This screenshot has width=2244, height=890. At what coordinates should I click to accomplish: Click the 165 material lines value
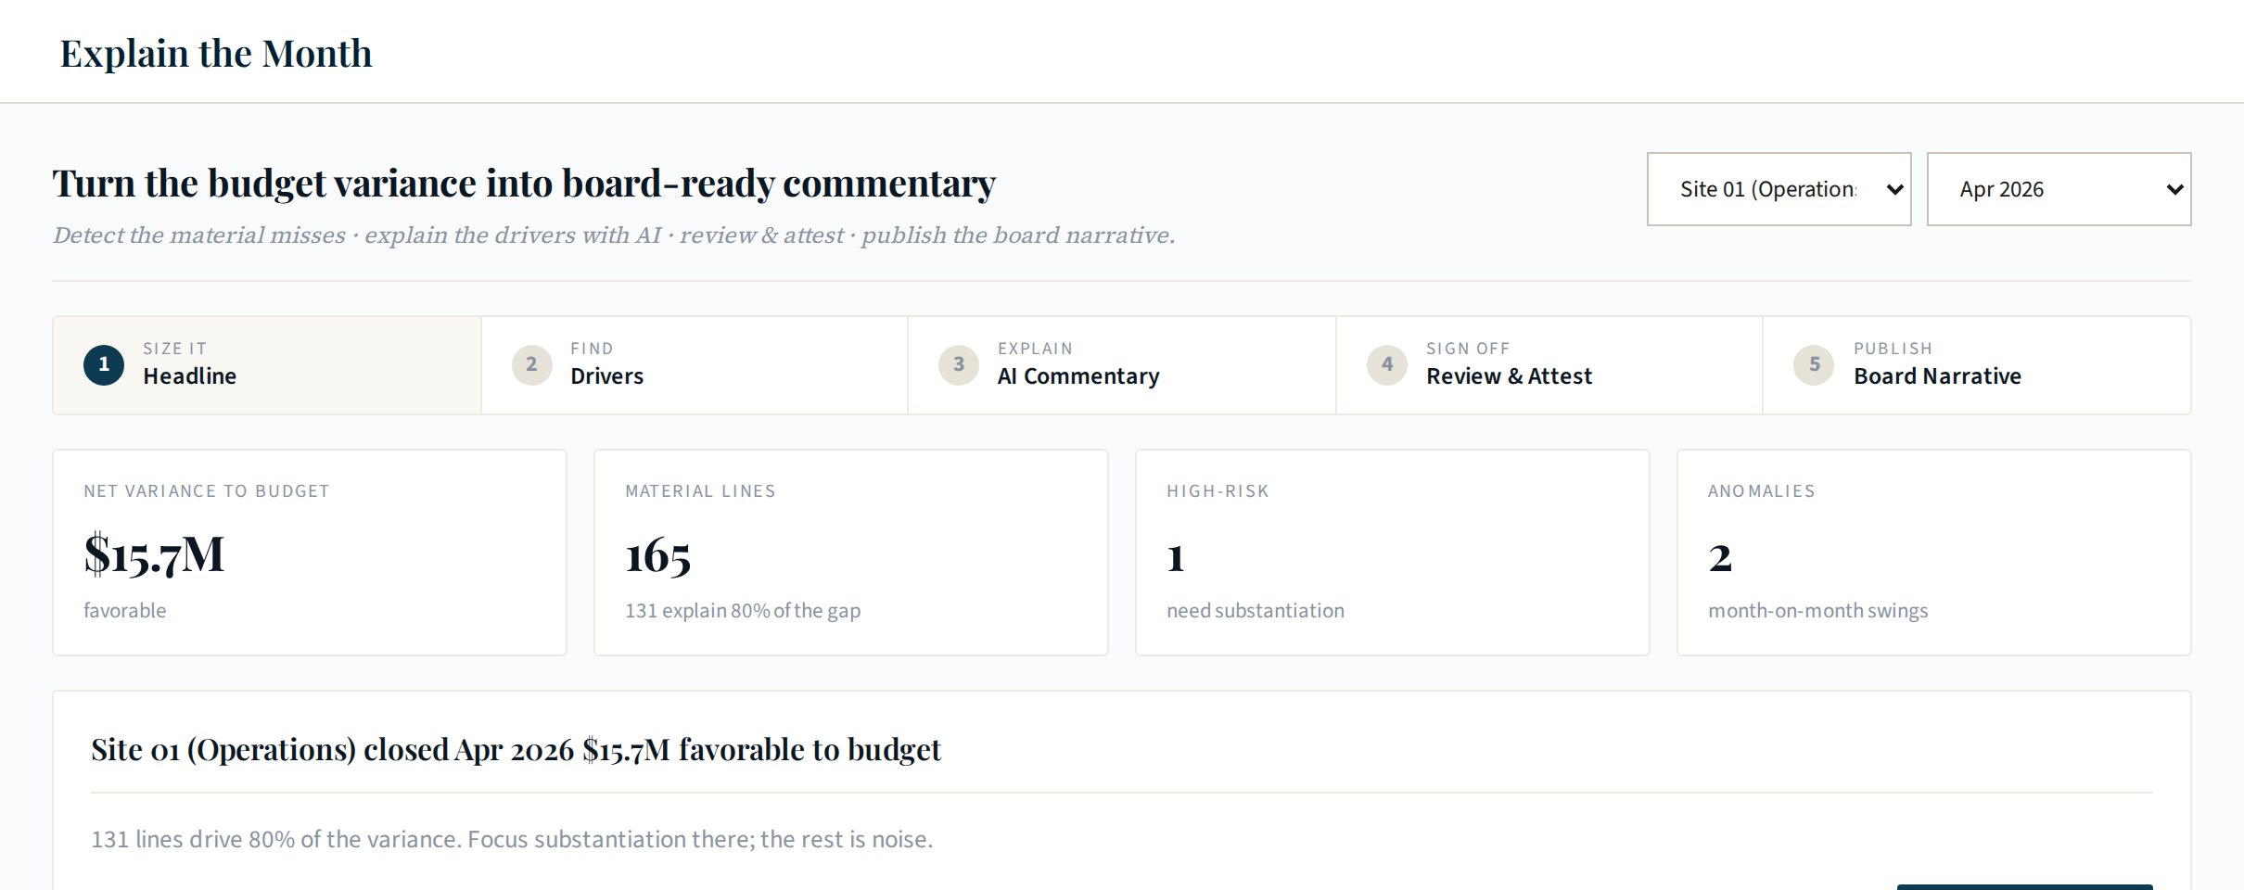pos(658,556)
